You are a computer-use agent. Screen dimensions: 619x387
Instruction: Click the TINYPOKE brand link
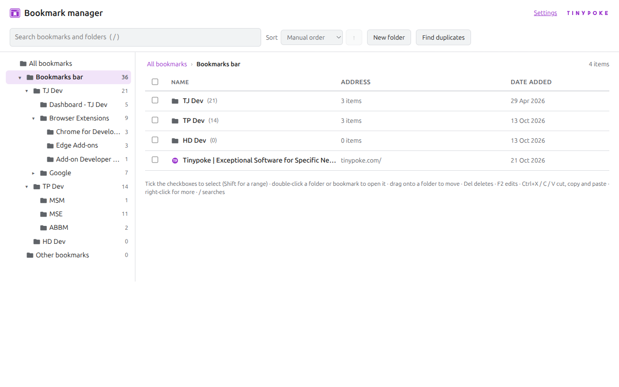[588, 13]
